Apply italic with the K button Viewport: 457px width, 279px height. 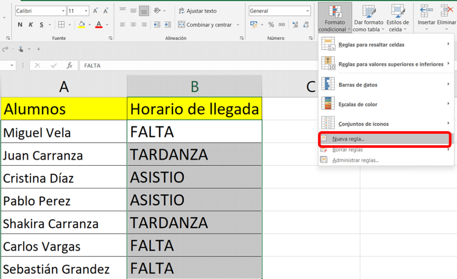[x=31, y=25]
